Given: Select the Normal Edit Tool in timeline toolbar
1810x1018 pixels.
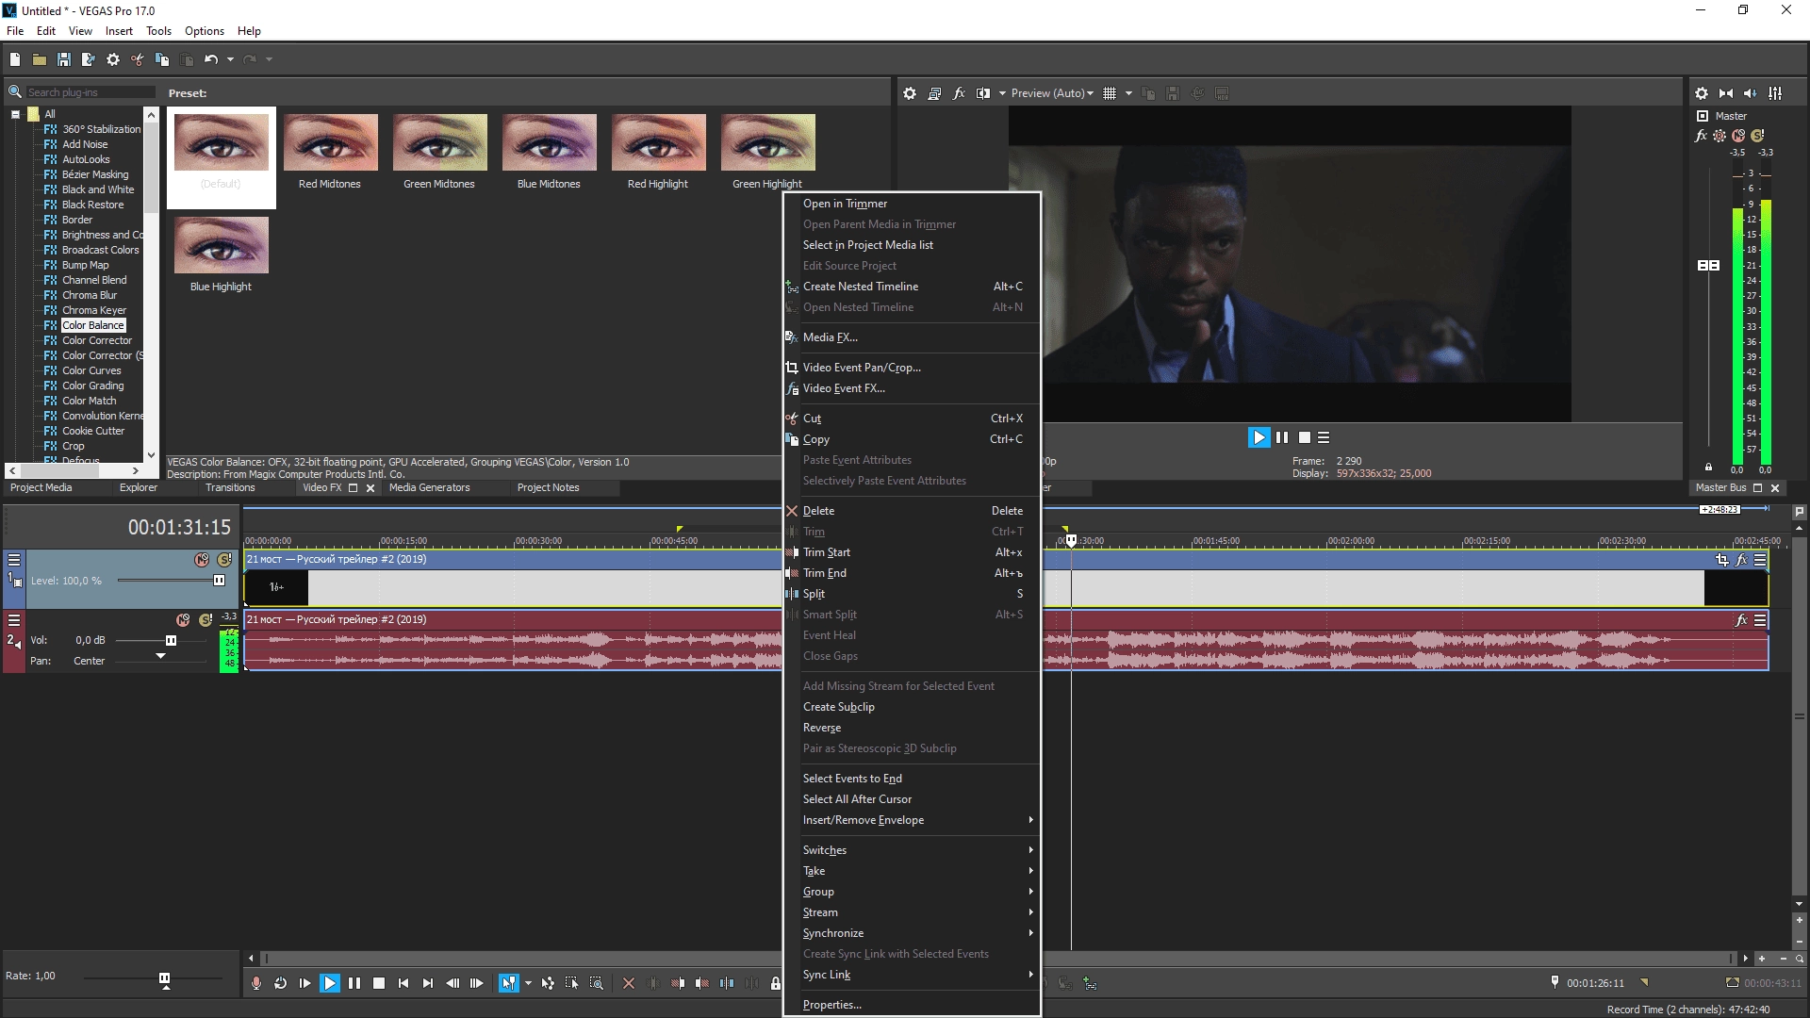Looking at the screenshot, I should pyautogui.click(x=508, y=983).
